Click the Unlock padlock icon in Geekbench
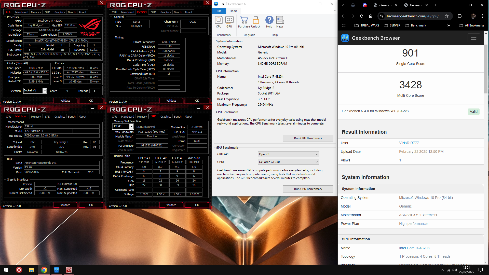 tap(256, 22)
